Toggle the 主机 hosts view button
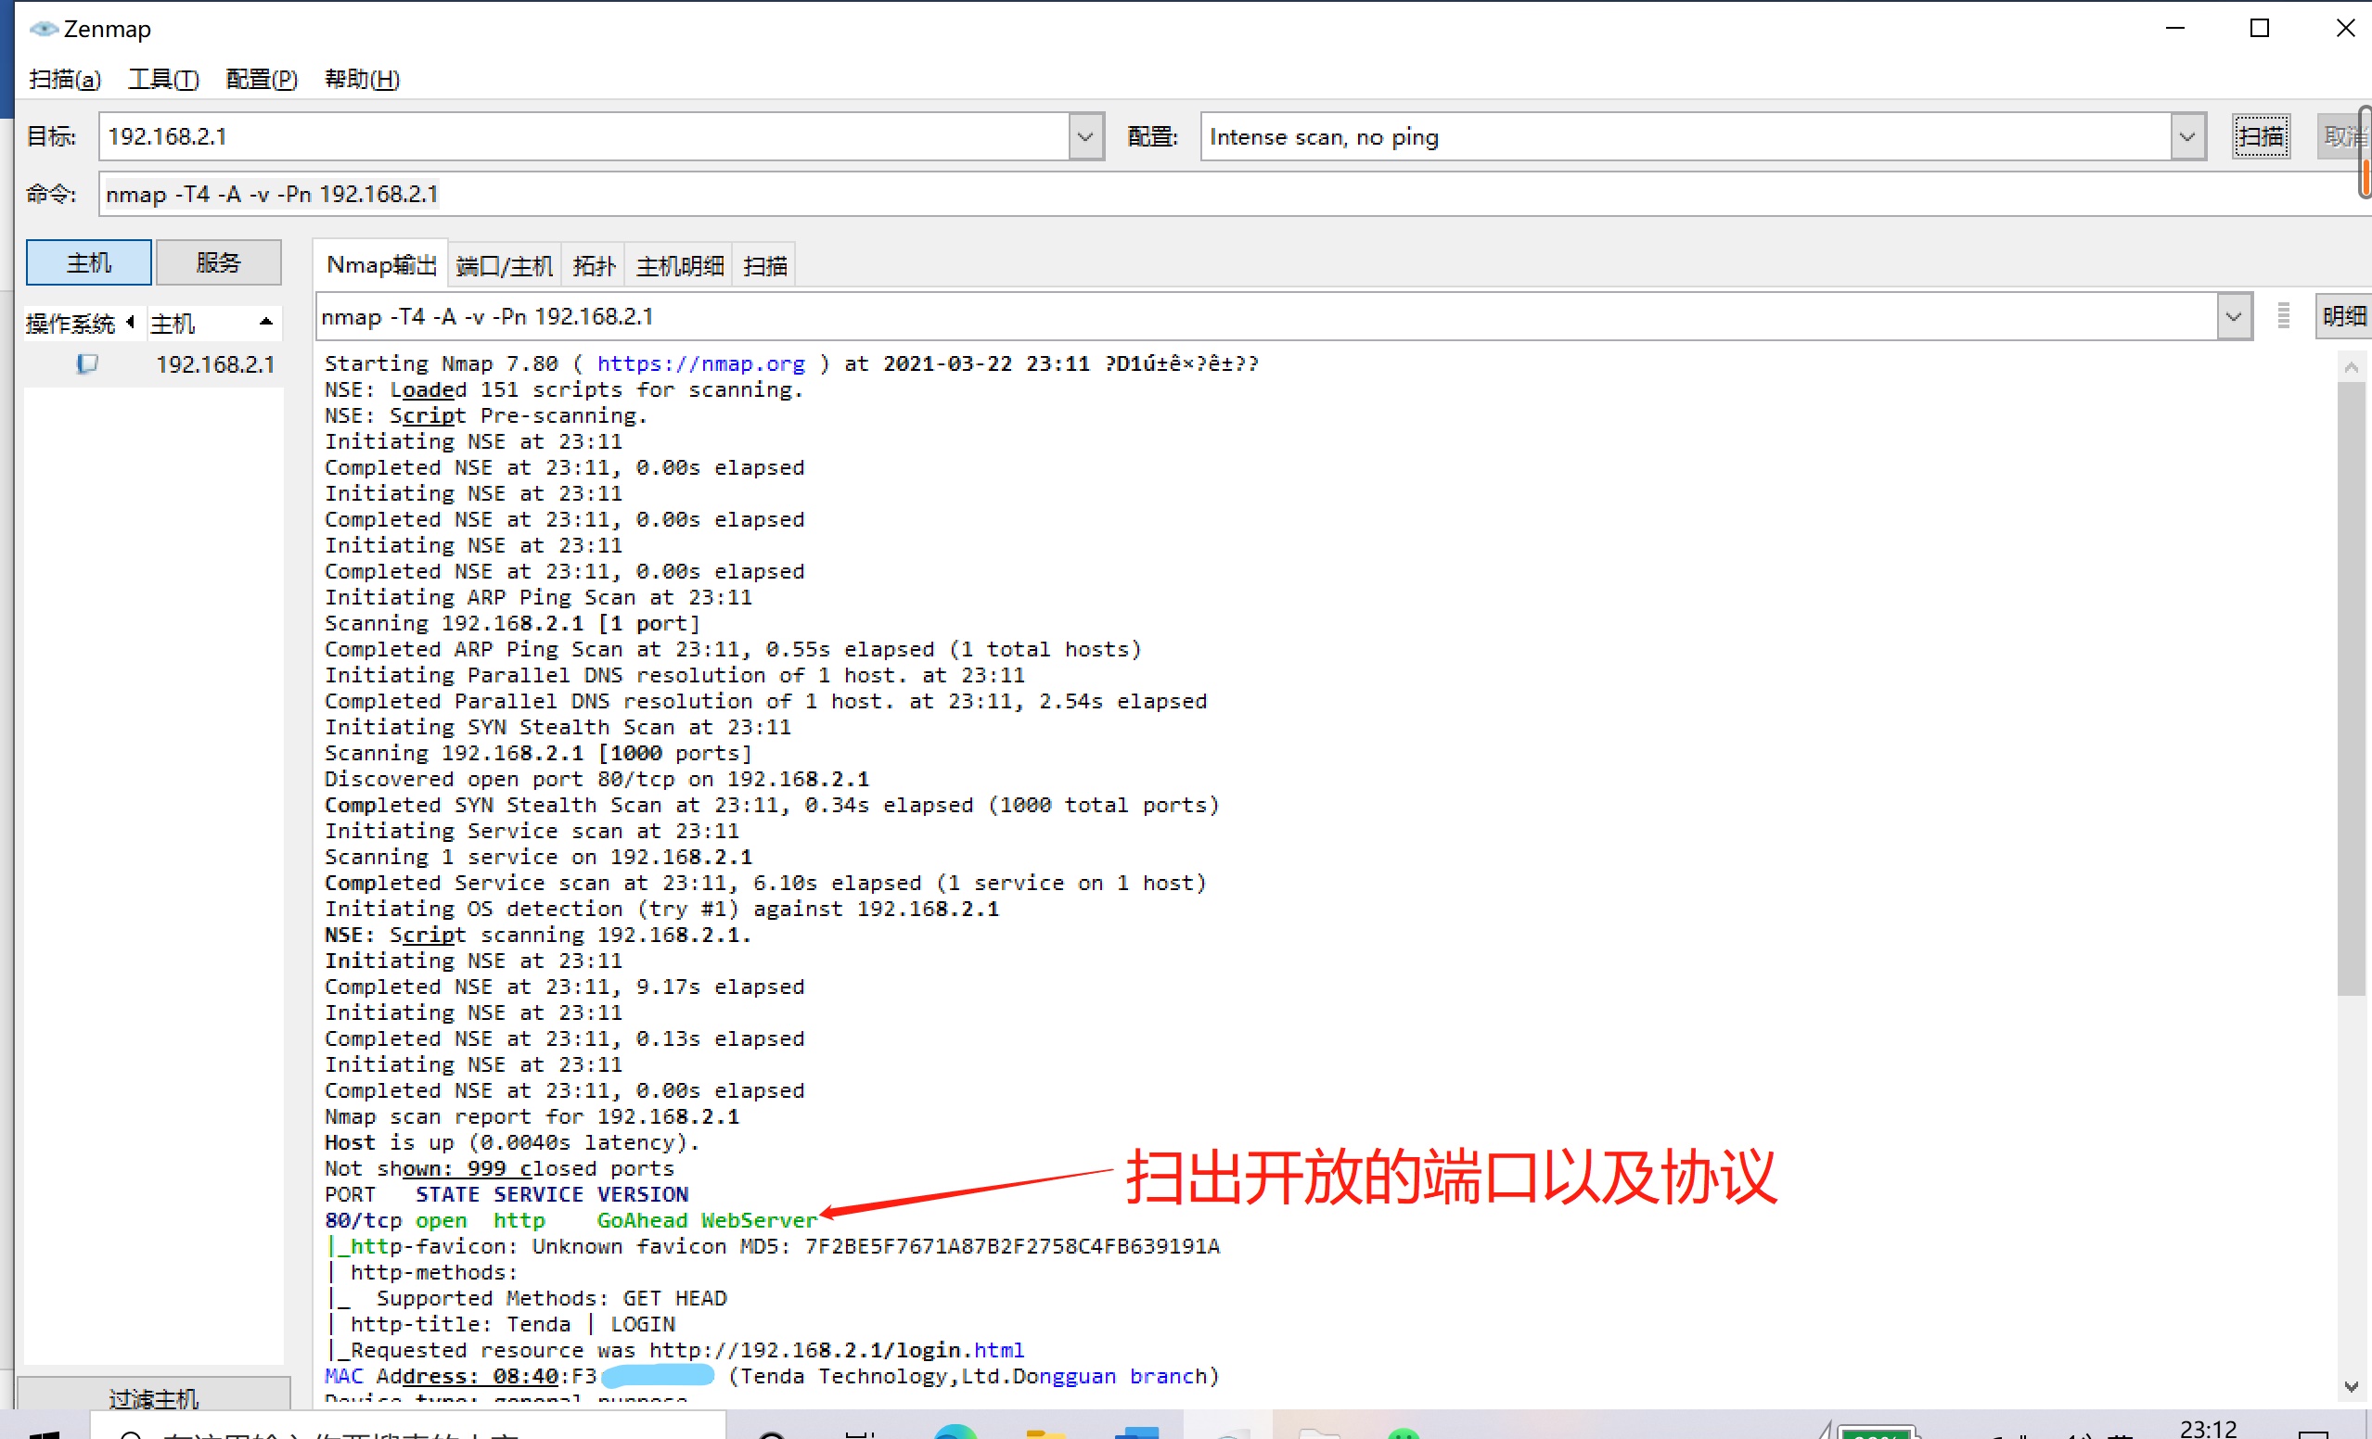 tap(88, 262)
